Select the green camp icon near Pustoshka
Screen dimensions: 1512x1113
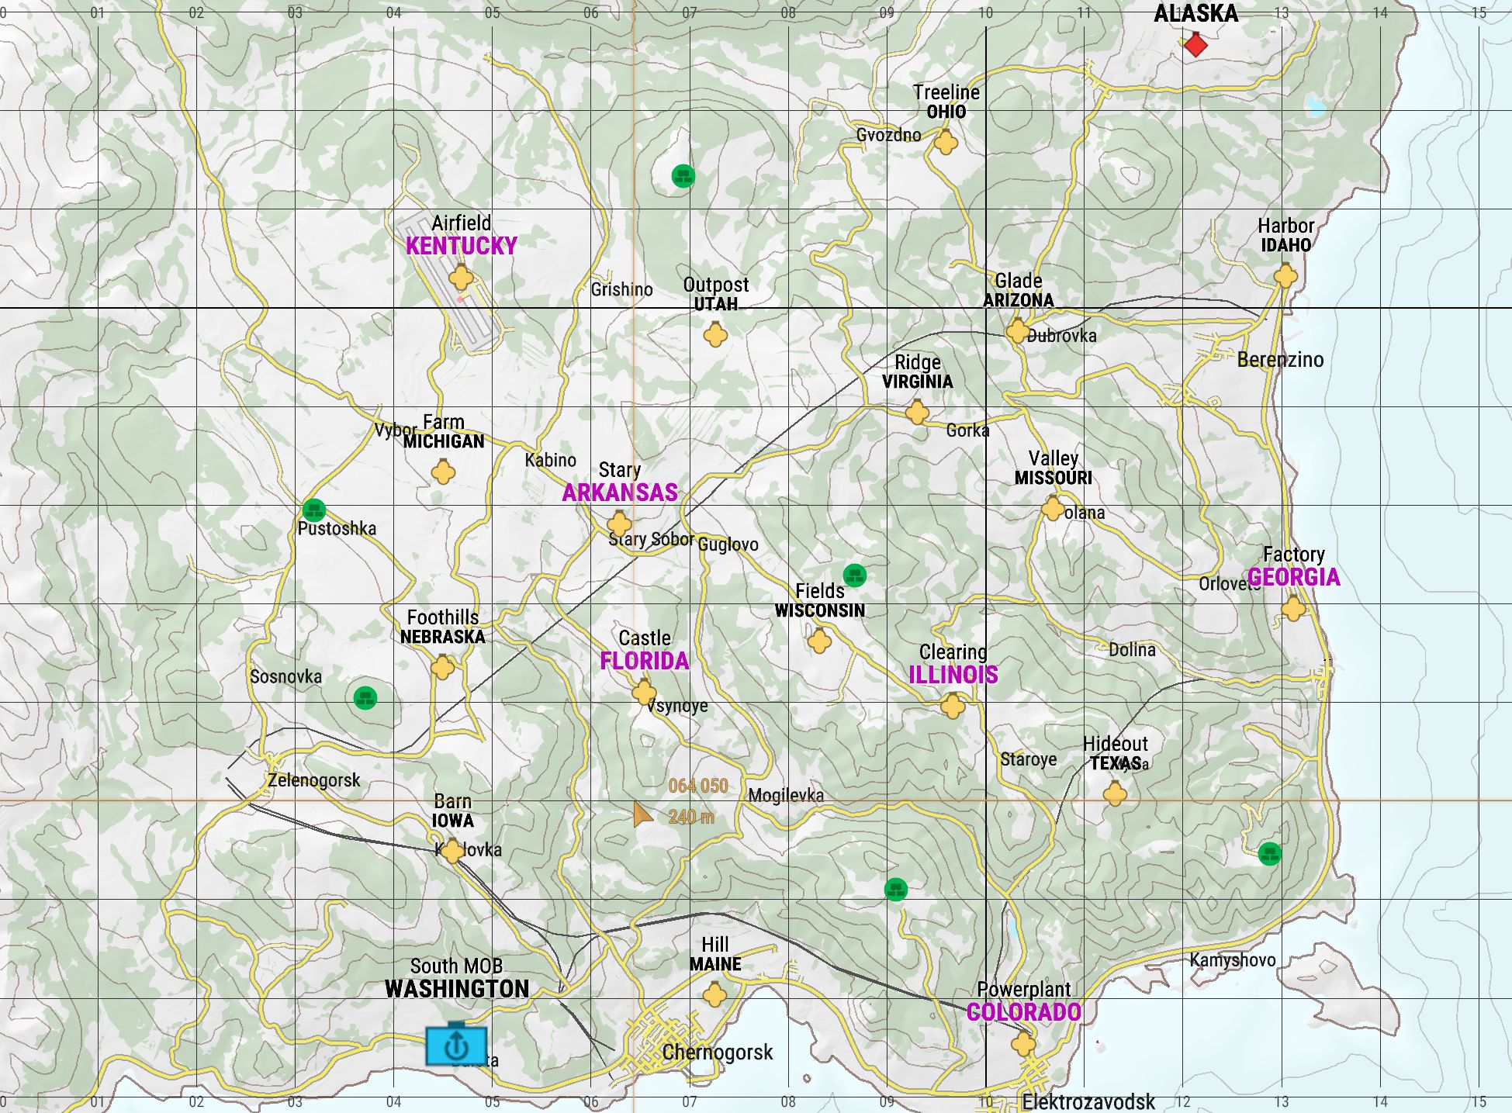pyautogui.click(x=315, y=510)
